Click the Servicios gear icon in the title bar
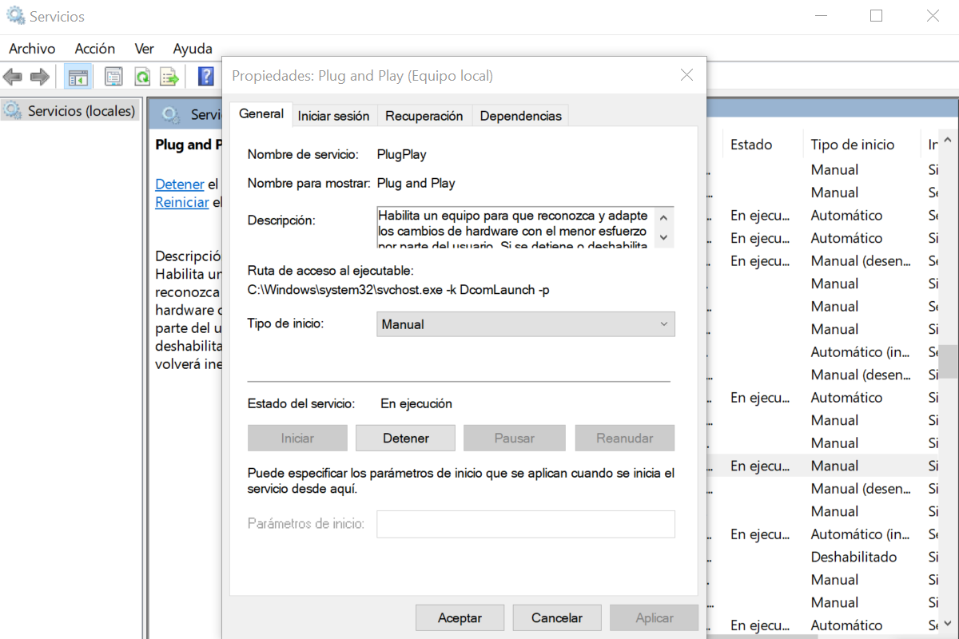 [x=14, y=15]
